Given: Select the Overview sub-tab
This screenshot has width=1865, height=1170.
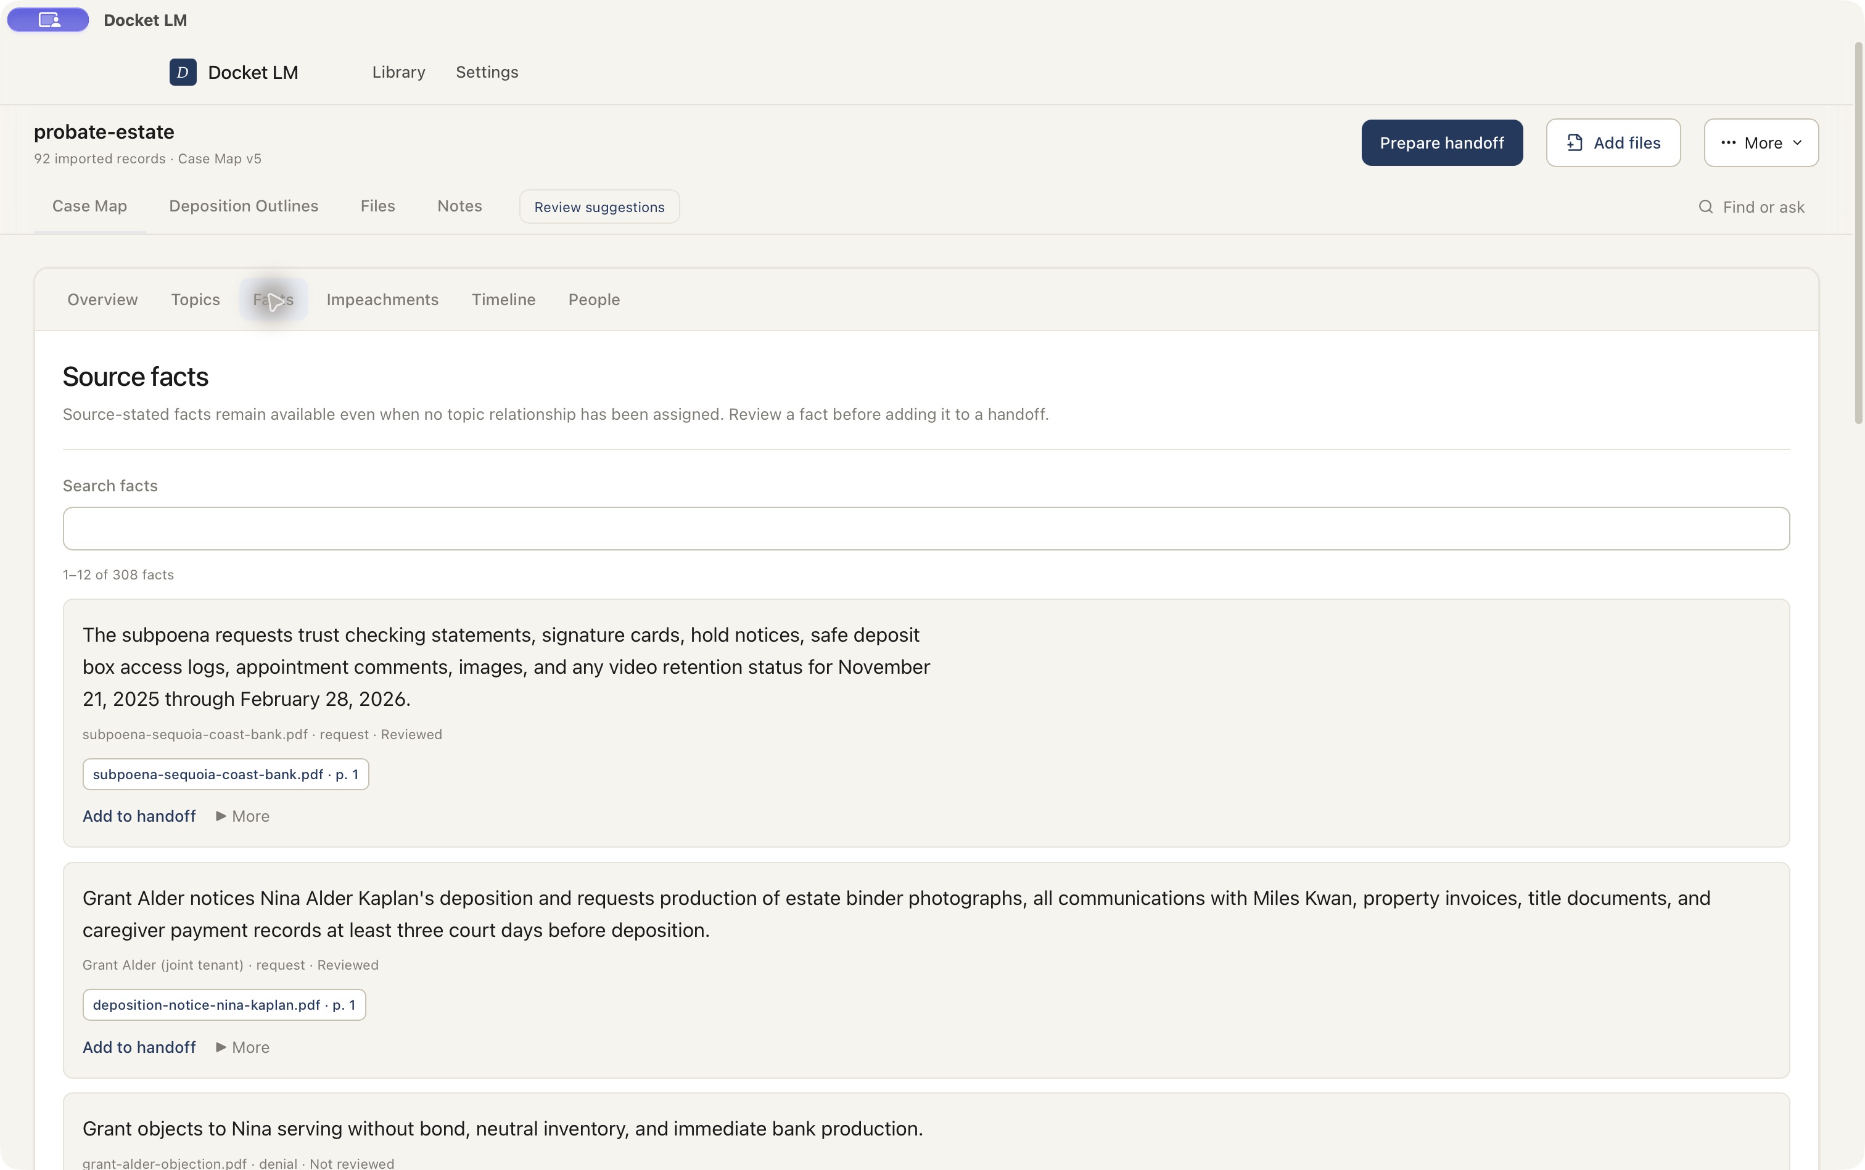Looking at the screenshot, I should 102,300.
